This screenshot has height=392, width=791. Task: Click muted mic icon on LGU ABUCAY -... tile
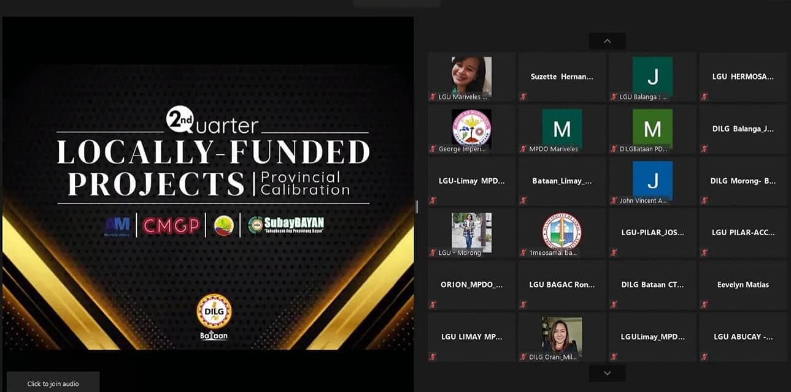704,356
